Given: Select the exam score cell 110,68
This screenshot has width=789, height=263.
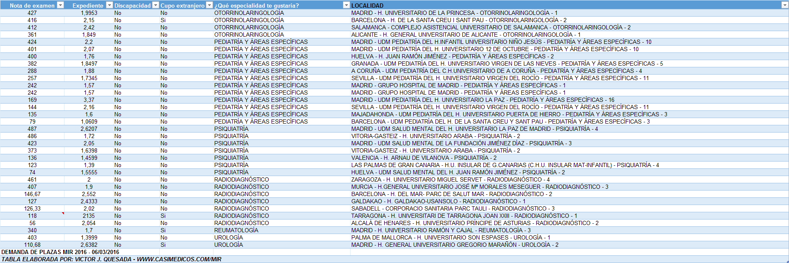Looking at the screenshot, I should 32,245.
